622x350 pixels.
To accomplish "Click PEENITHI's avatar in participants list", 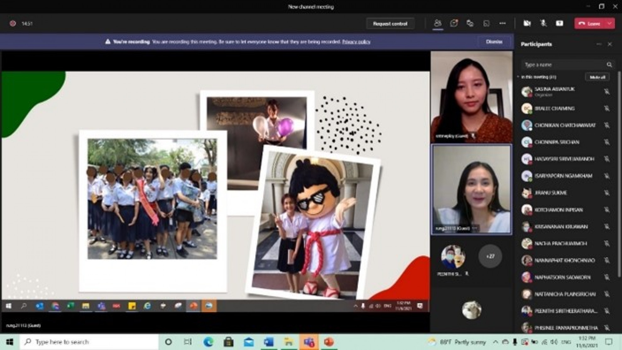I will tap(527, 311).
